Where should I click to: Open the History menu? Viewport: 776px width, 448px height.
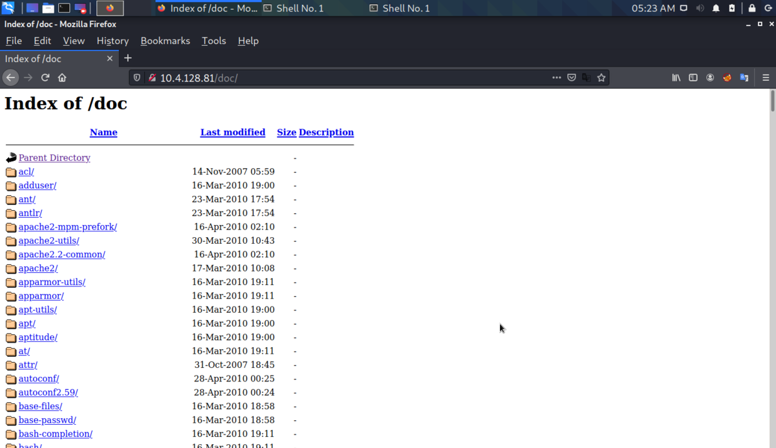coord(113,41)
